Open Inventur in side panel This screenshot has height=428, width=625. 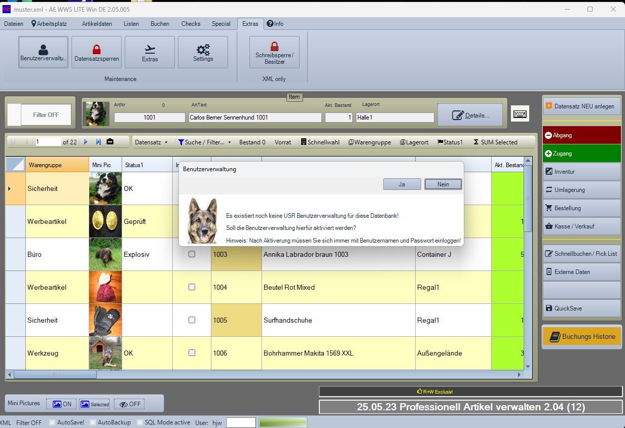click(x=582, y=172)
